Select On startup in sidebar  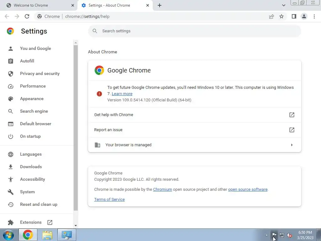30,136
